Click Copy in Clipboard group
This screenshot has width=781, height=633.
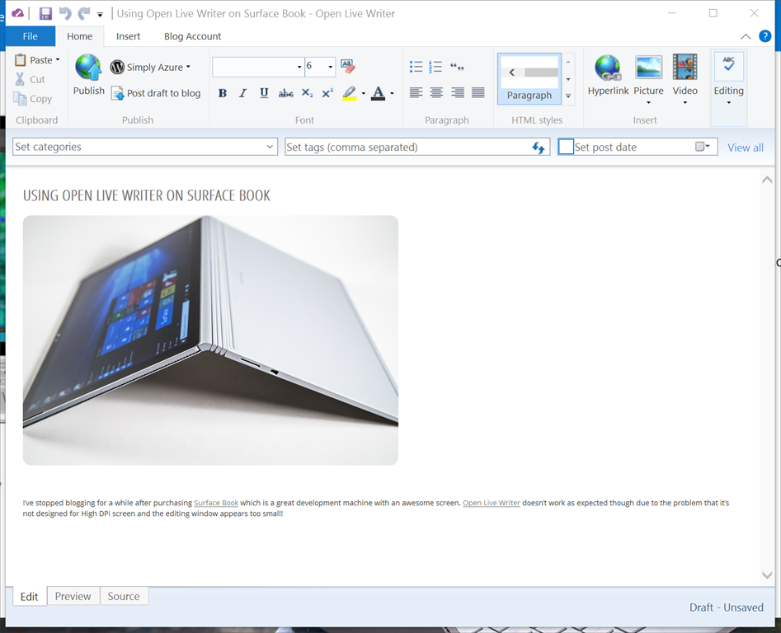point(33,99)
